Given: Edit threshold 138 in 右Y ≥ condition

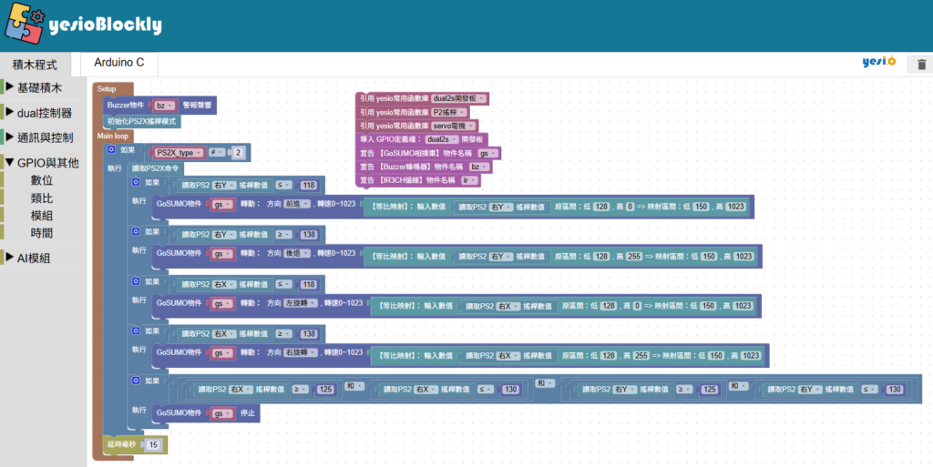Looking at the screenshot, I should coord(308,235).
